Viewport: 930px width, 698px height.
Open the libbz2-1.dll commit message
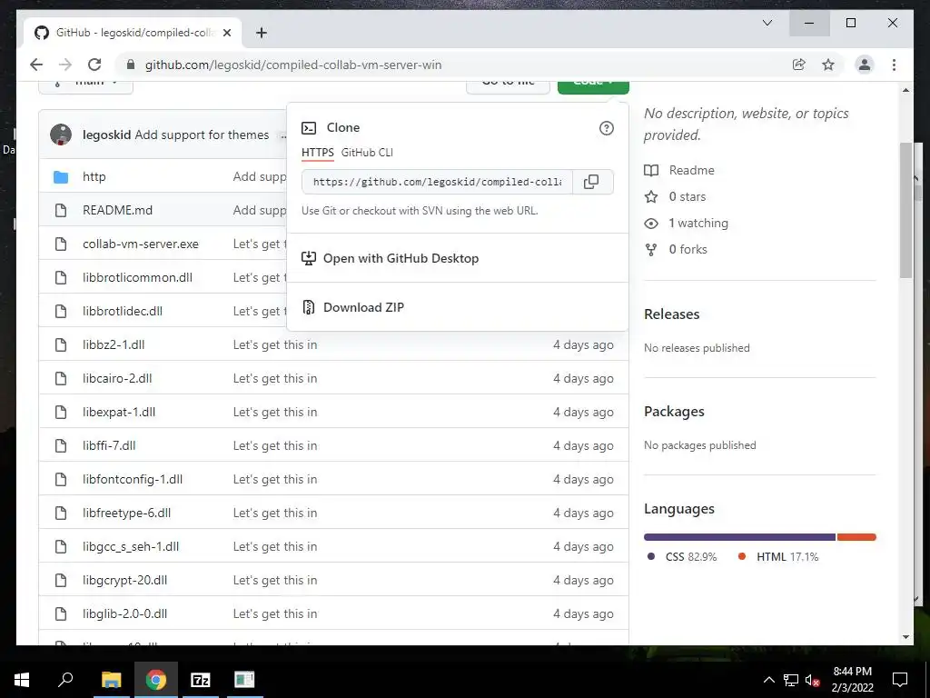pos(275,344)
